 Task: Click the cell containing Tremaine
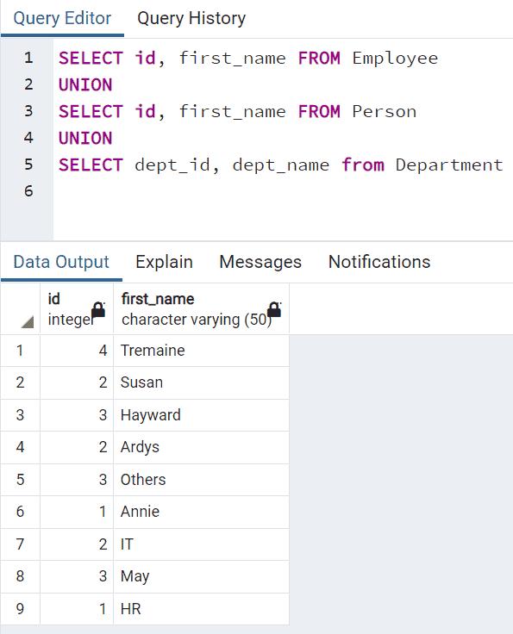pyautogui.click(x=202, y=351)
